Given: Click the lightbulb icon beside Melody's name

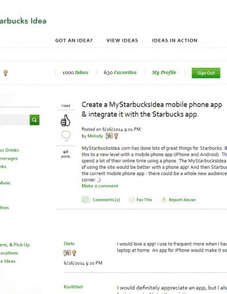Looking at the screenshot, I should [116, 136].
